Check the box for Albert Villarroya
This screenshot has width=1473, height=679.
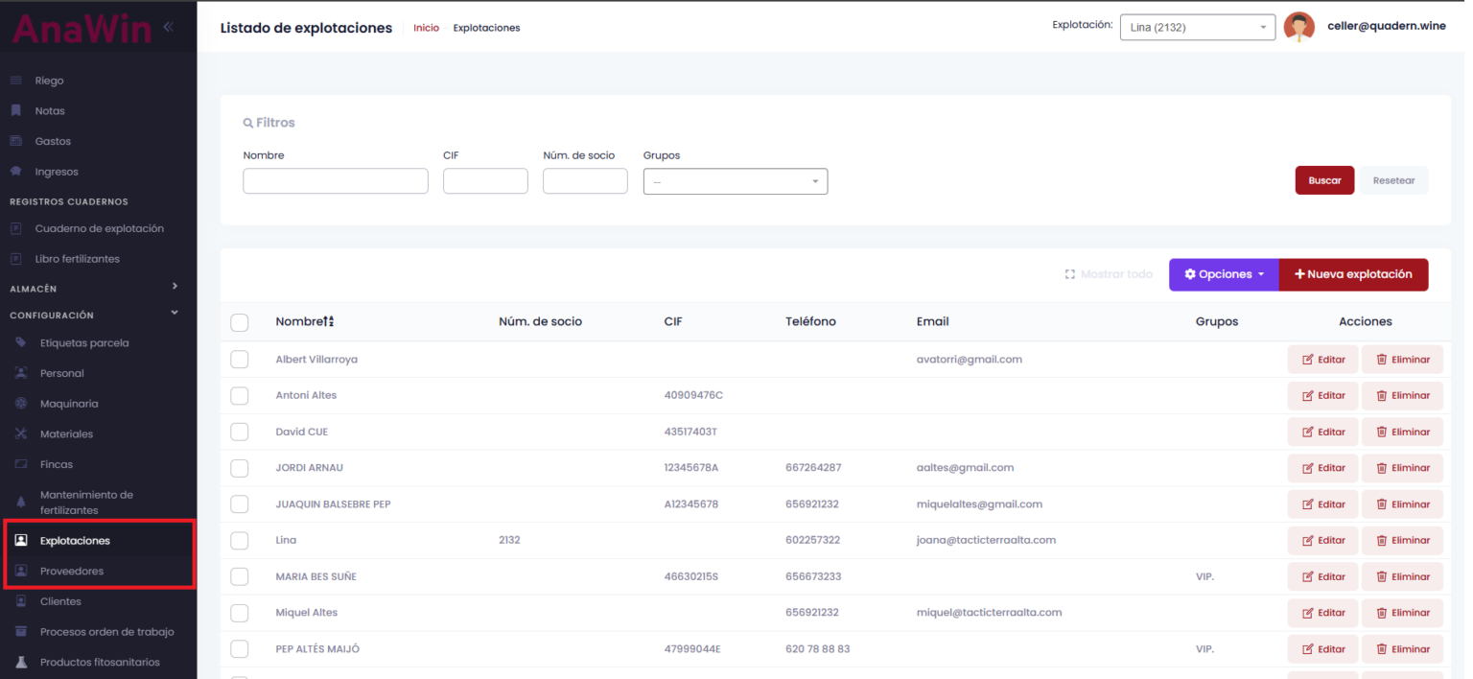[240, 360]
